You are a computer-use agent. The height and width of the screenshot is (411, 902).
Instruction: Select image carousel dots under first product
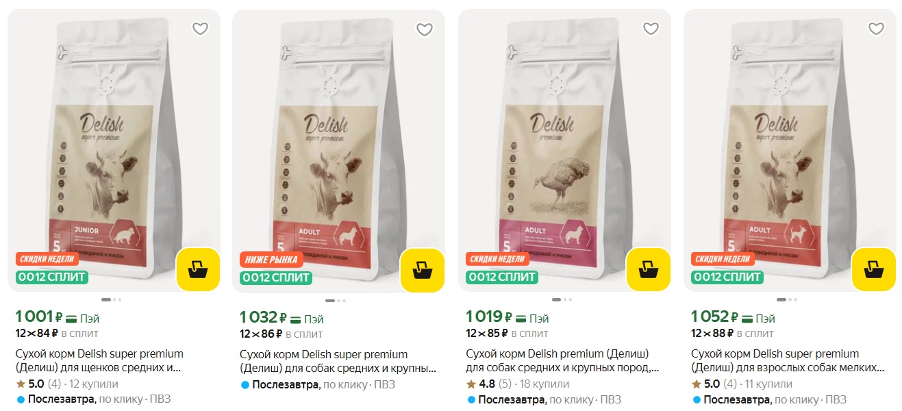click(111, 299)
